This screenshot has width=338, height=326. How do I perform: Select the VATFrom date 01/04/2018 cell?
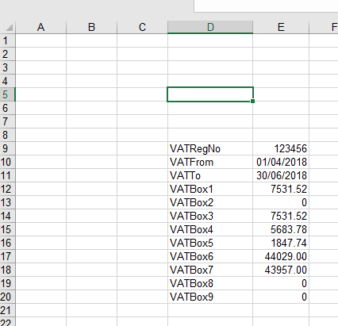click(x=281, y=162)
